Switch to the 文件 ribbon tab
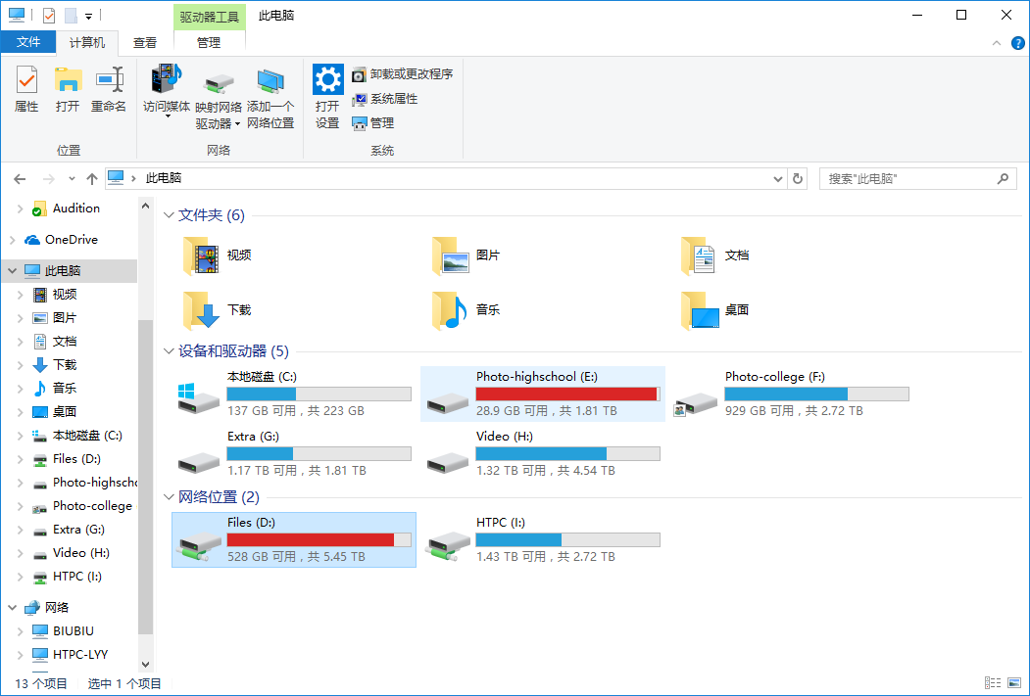Image resolution: width=1030 pixels, height=696 pixels. [28, 42]
